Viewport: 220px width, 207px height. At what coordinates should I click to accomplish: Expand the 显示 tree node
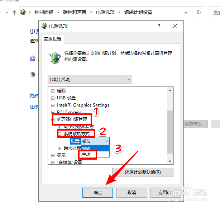coord(53,155)
